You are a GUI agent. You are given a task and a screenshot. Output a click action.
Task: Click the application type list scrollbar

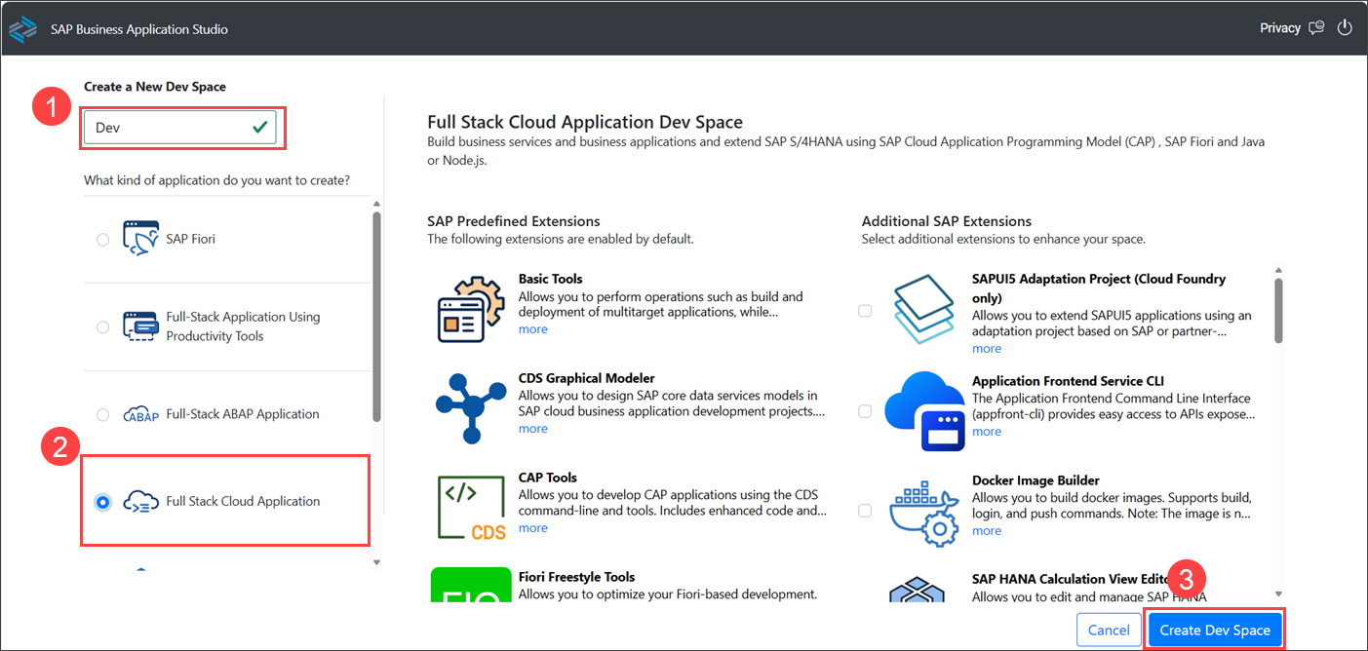[377, 317]
